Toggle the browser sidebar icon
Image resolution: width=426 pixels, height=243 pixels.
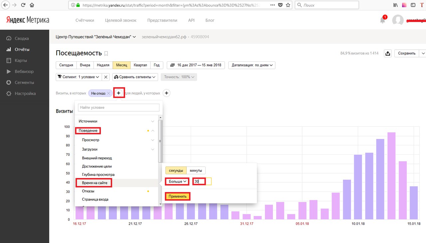[x=413, y=5]
